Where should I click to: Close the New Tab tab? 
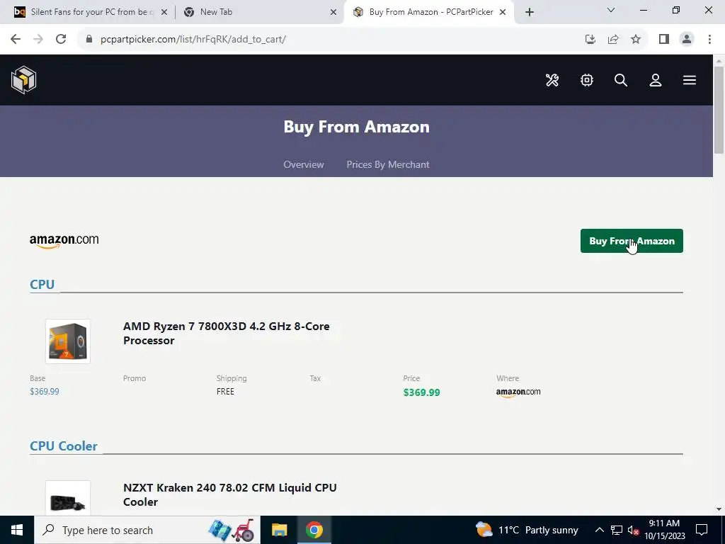[x=333, y=12]
